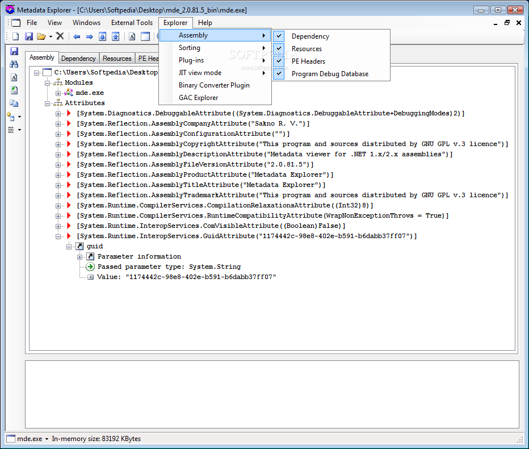Screen dimensions: 529x449
Task: Click the guid node arrow icon
Action: (x=79, y=246)
